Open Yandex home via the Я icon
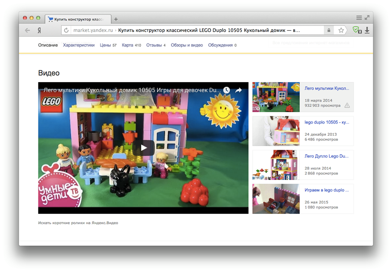392x272 pixels. click(x=40, y=30)
